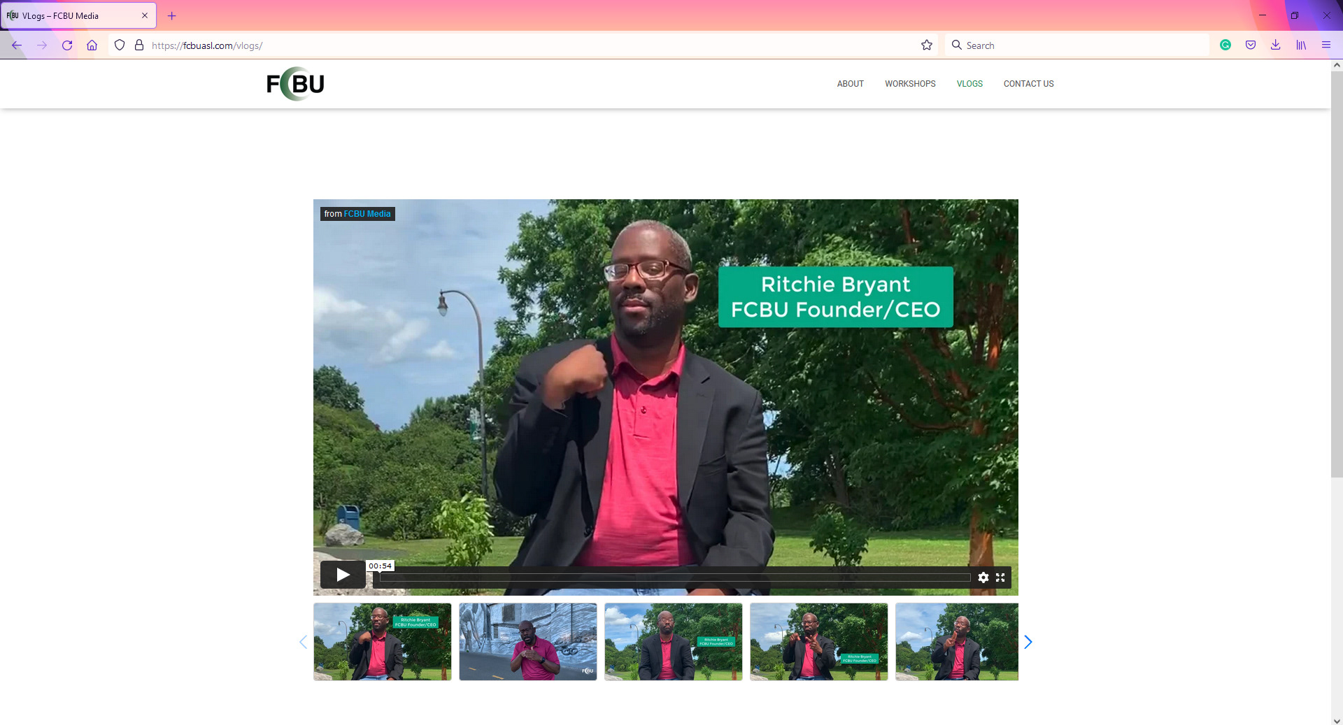Screen dimensions: 1343x725
Task: Click the vertical scrollbar thumb
Action: (1337, 274)
